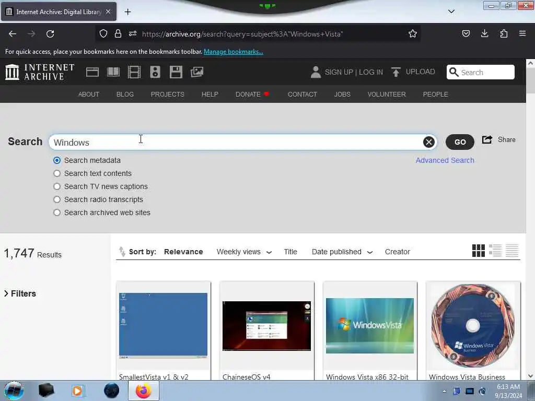Click the tracking protection shield icon

coord(103,33)
